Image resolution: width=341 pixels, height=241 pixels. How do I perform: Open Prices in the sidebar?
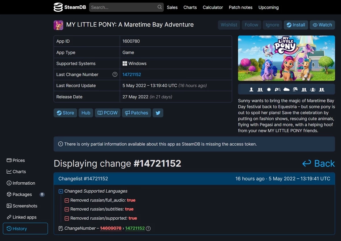16,160
